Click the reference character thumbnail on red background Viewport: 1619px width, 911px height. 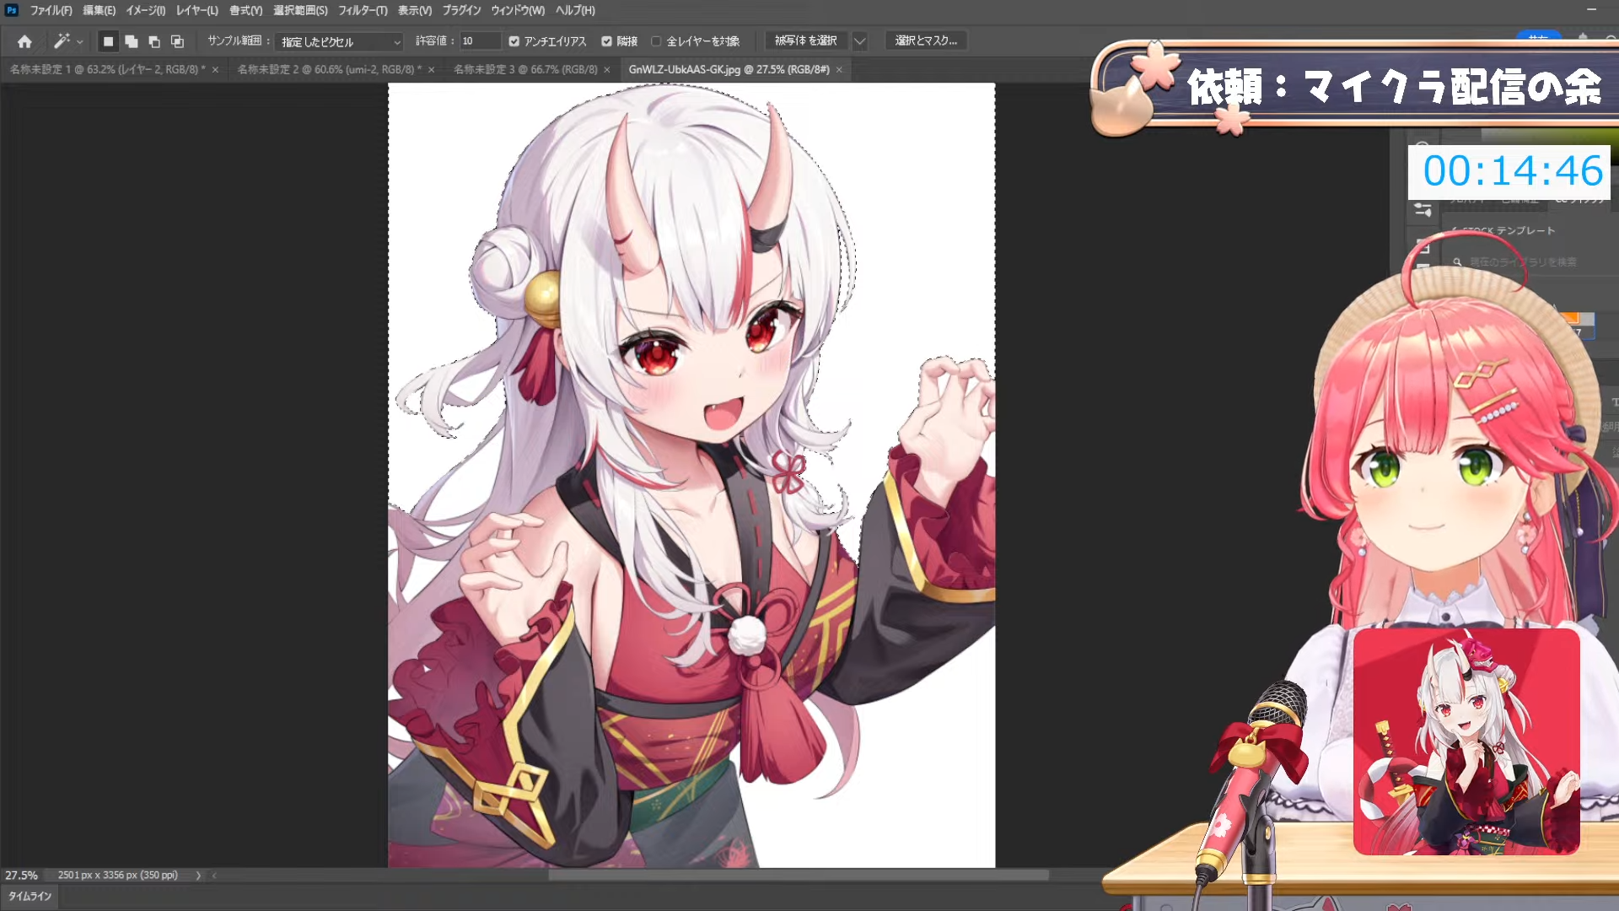coord(1466,741)
